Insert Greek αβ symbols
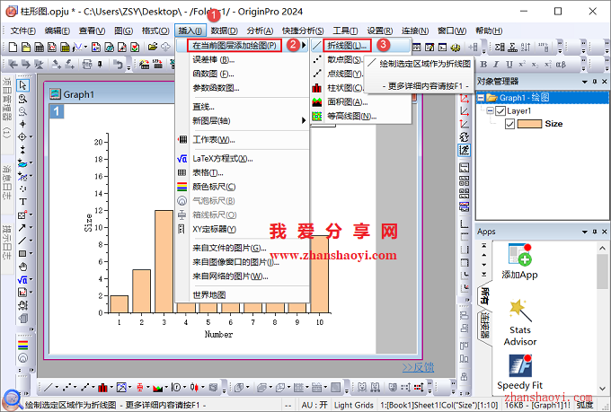The height and width of the screenshot is (412, 611). click(561, 65)
